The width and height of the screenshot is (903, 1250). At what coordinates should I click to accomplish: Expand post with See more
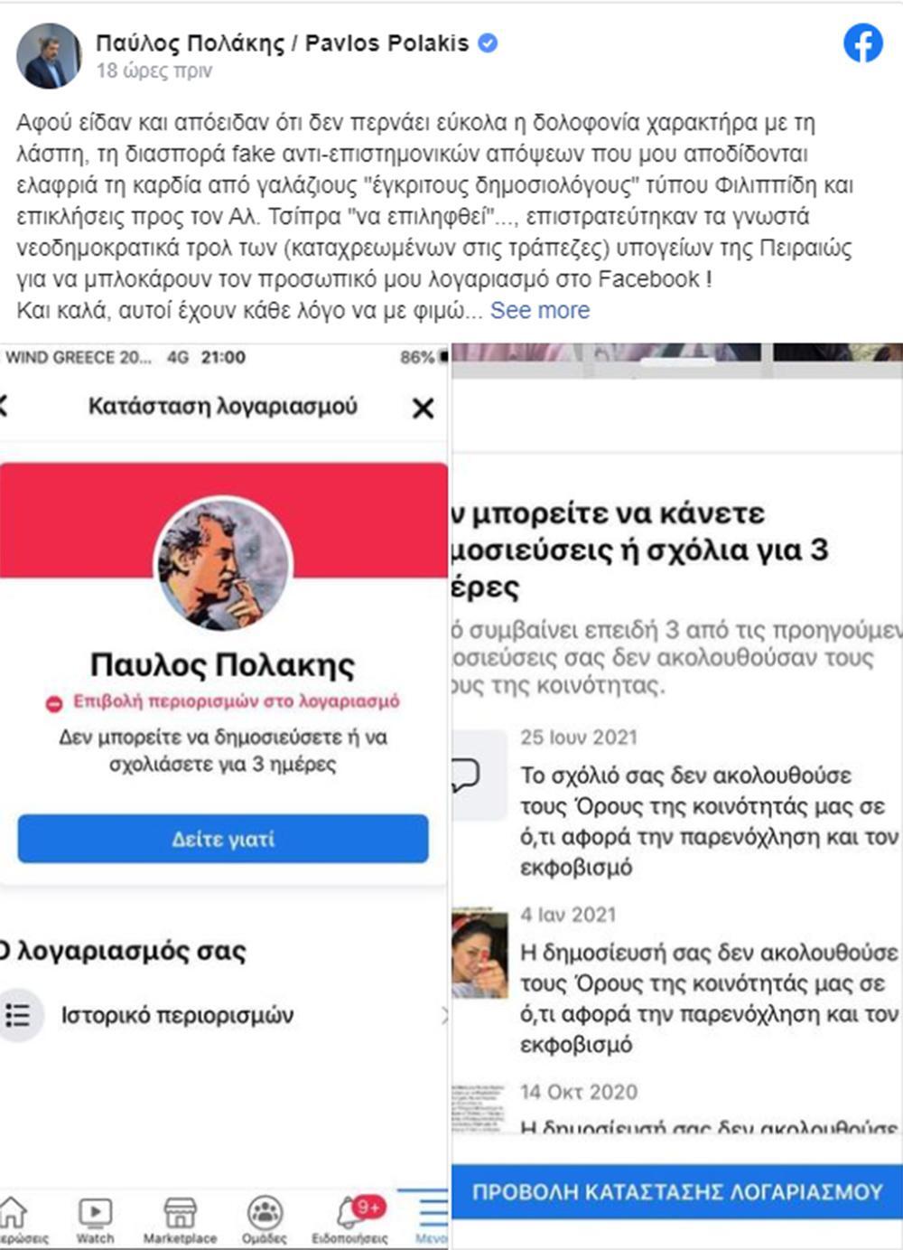click(540, 310)
